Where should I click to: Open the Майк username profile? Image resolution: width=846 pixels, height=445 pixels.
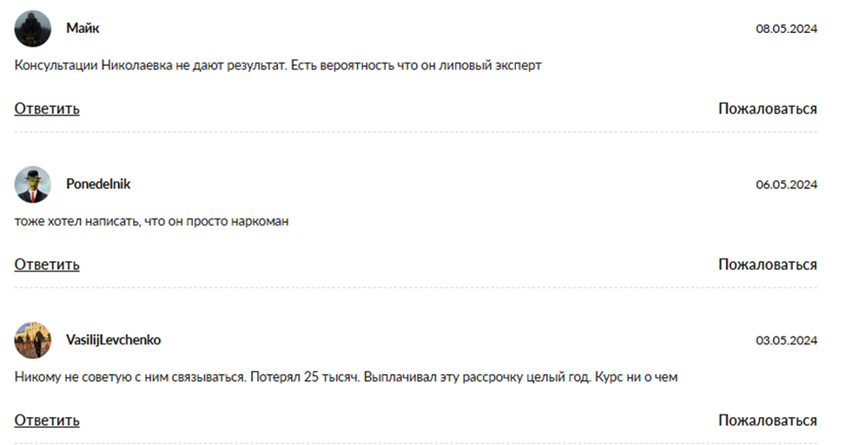click(x=83, y=29)
